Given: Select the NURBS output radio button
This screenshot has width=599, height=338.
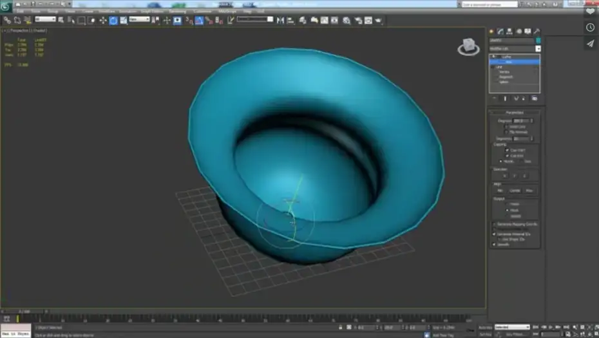Looking at the screenshot, I should tap(508, 216).
